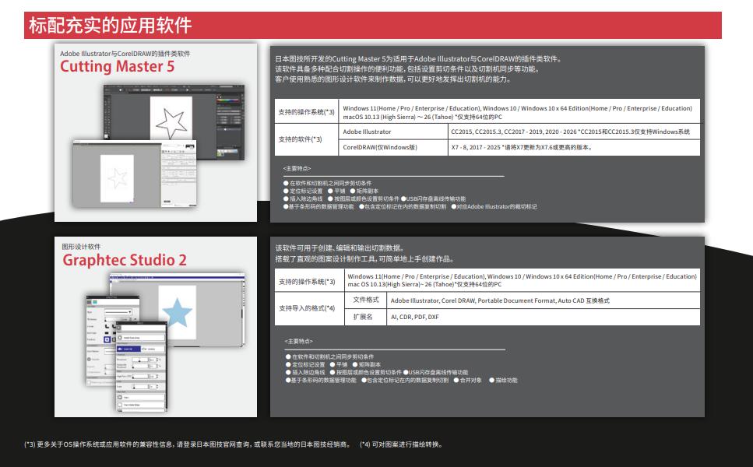Click the Graphtec Studio 2 title
The image size is (753, 467).
[x=125, y=260]
